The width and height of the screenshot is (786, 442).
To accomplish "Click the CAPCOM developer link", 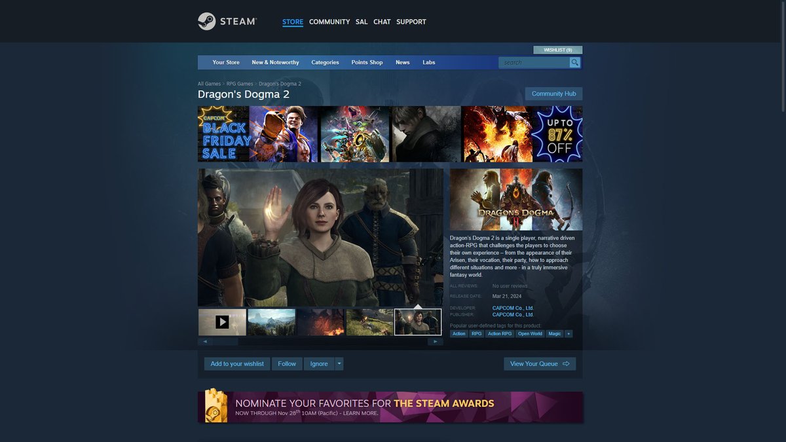I will 513,308.
